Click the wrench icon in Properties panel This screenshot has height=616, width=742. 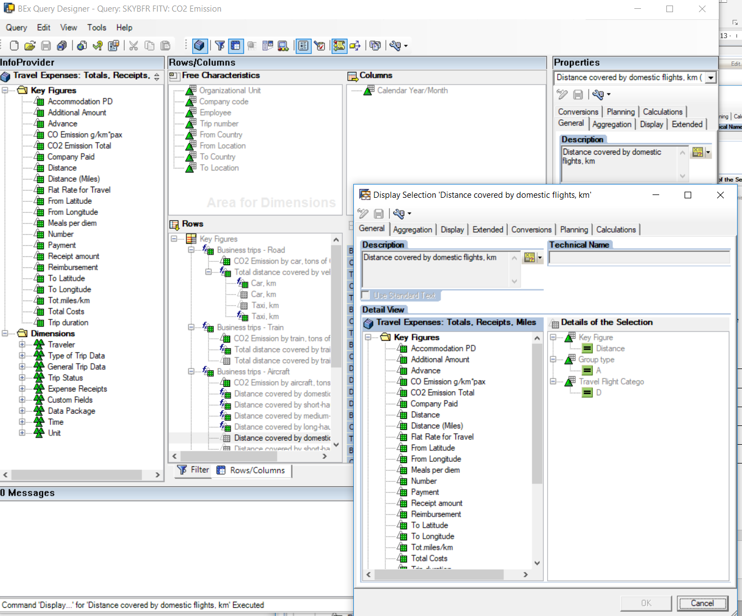(598, 94)
